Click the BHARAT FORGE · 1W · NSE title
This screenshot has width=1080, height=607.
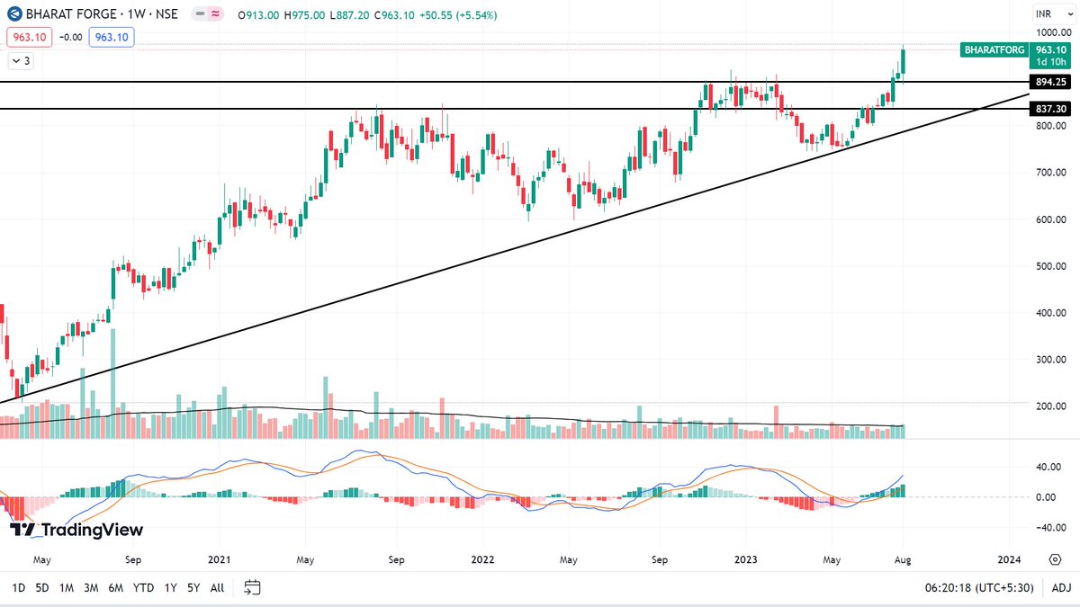102,15
